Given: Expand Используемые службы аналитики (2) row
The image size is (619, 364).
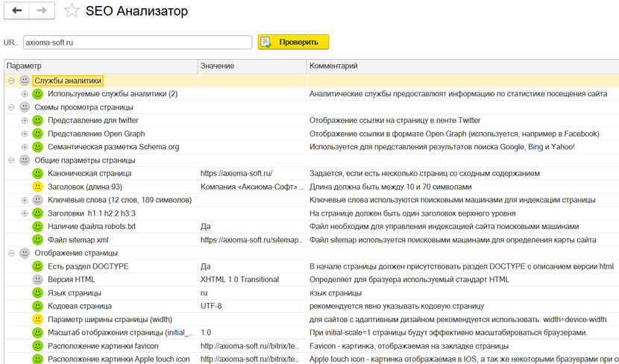Looking at the screenshot, I should click(25, 94).
